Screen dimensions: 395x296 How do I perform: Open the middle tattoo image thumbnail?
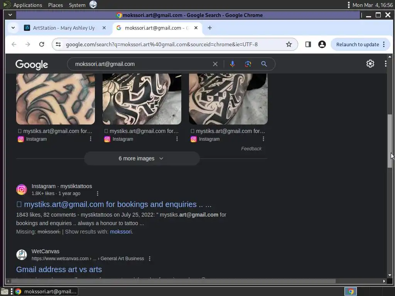coord(142,99)
